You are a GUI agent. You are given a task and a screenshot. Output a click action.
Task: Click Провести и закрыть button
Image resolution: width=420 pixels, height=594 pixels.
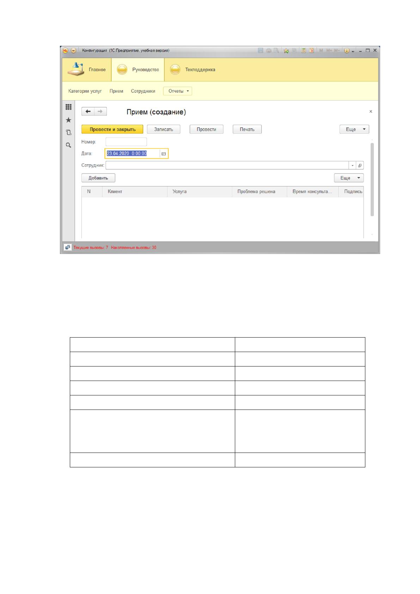point(112,129)
